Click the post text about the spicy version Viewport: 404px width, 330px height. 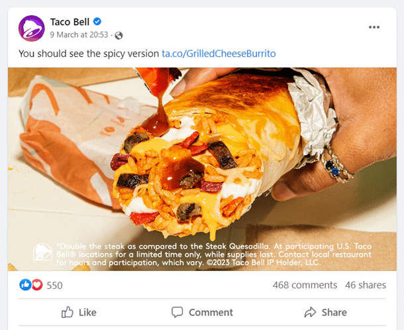[x=89, y=53]
